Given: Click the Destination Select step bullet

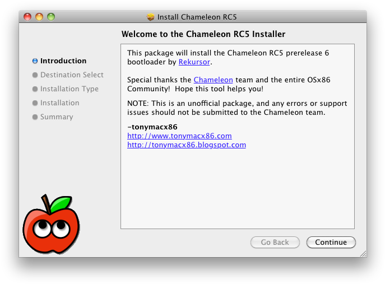Looking at the screenshot, I should click(x=35, y=75).
